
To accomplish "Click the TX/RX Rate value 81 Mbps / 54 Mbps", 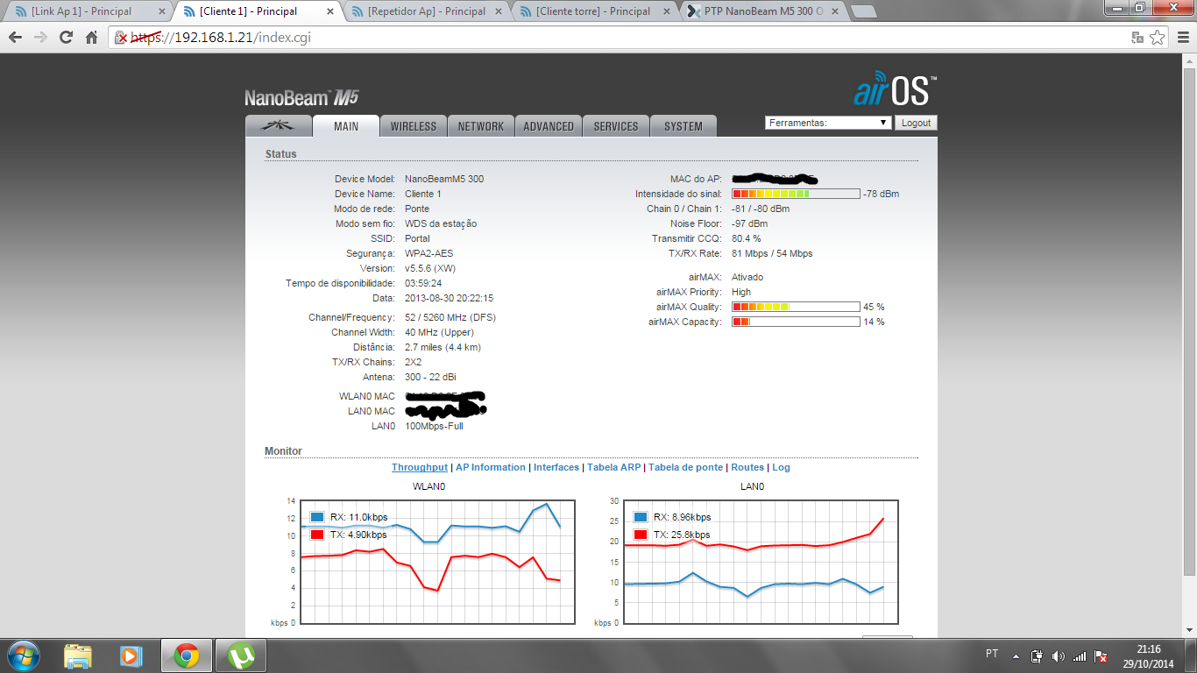I will tap(772, 253).
